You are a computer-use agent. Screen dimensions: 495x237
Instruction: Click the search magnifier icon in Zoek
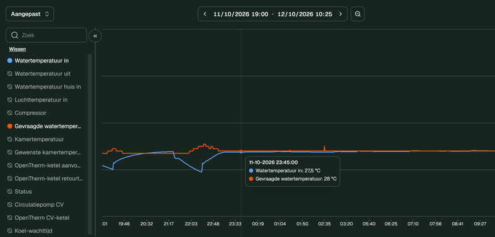[14, 35]
